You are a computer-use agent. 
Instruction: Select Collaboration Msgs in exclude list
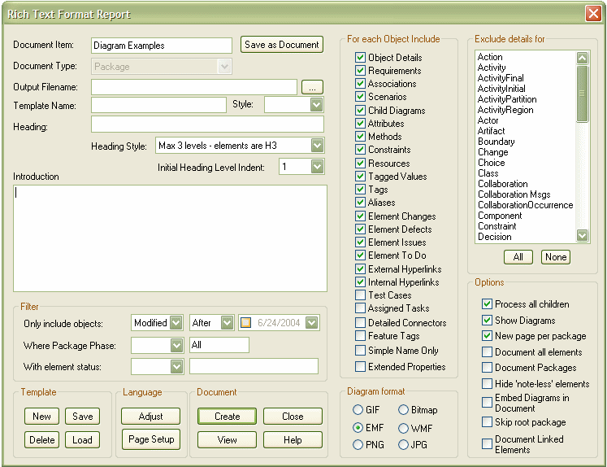[514, 194]
